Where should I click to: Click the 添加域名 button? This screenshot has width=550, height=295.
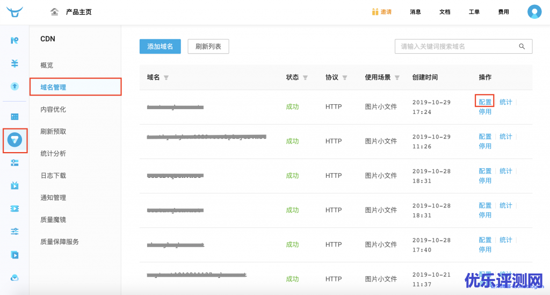[x=160, y=46]
